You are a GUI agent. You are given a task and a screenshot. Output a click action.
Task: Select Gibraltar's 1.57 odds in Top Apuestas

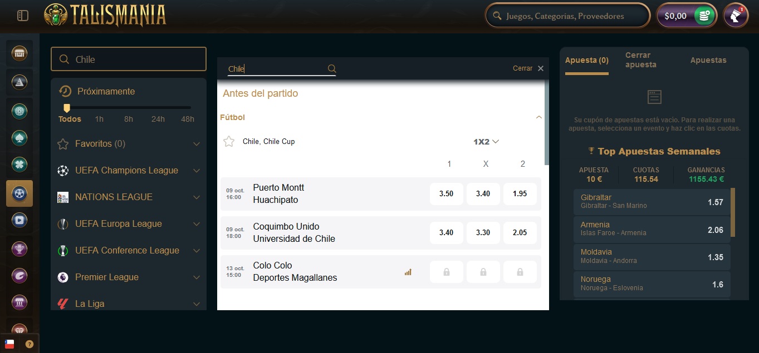point(652,203)
